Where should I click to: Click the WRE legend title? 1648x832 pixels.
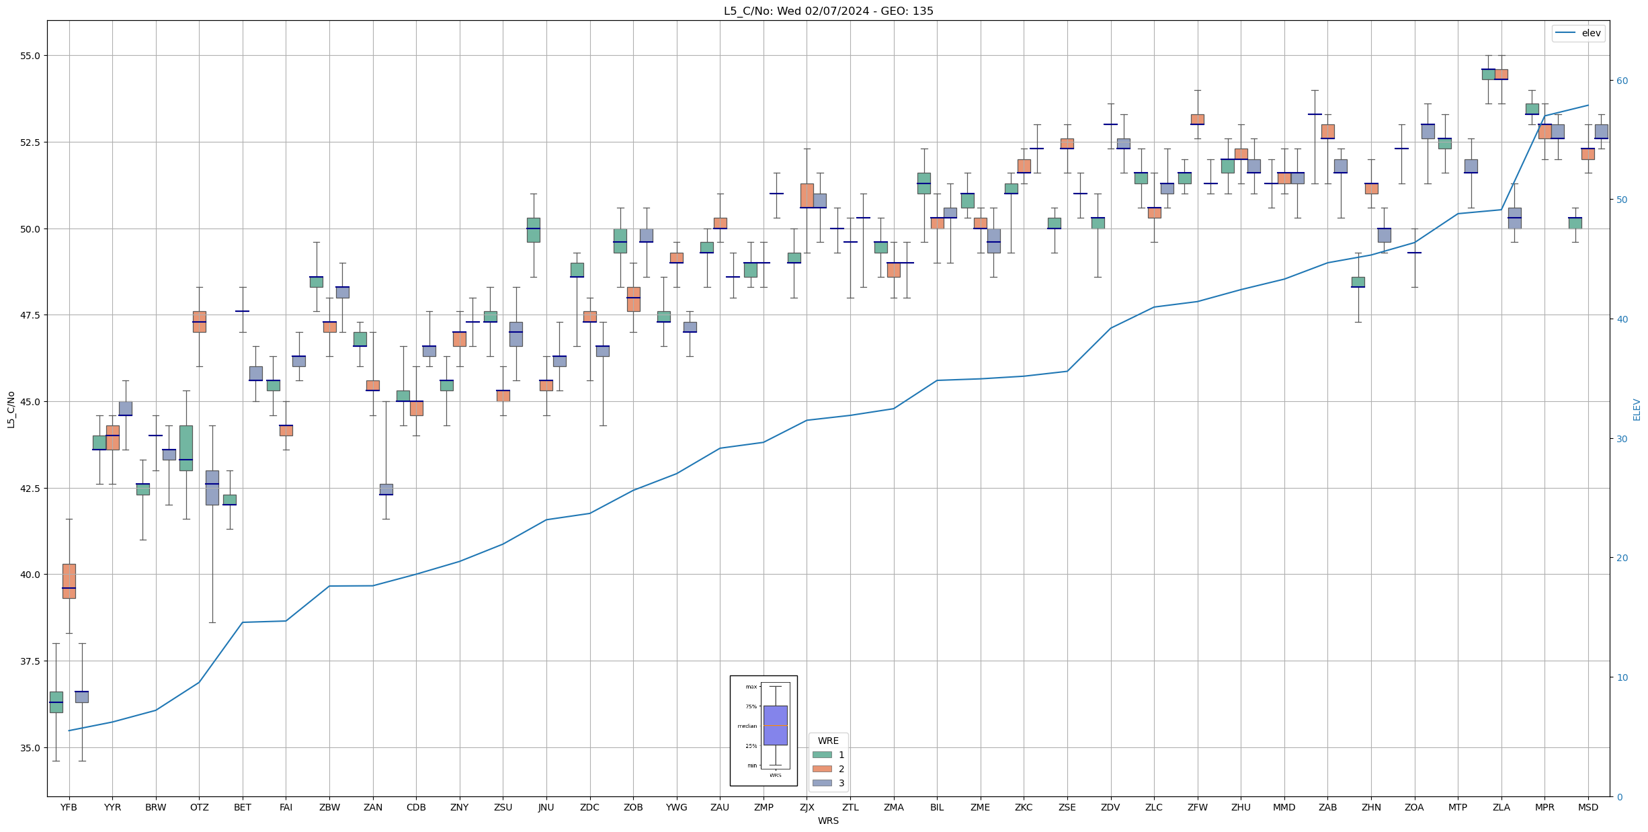pos(828,741)
